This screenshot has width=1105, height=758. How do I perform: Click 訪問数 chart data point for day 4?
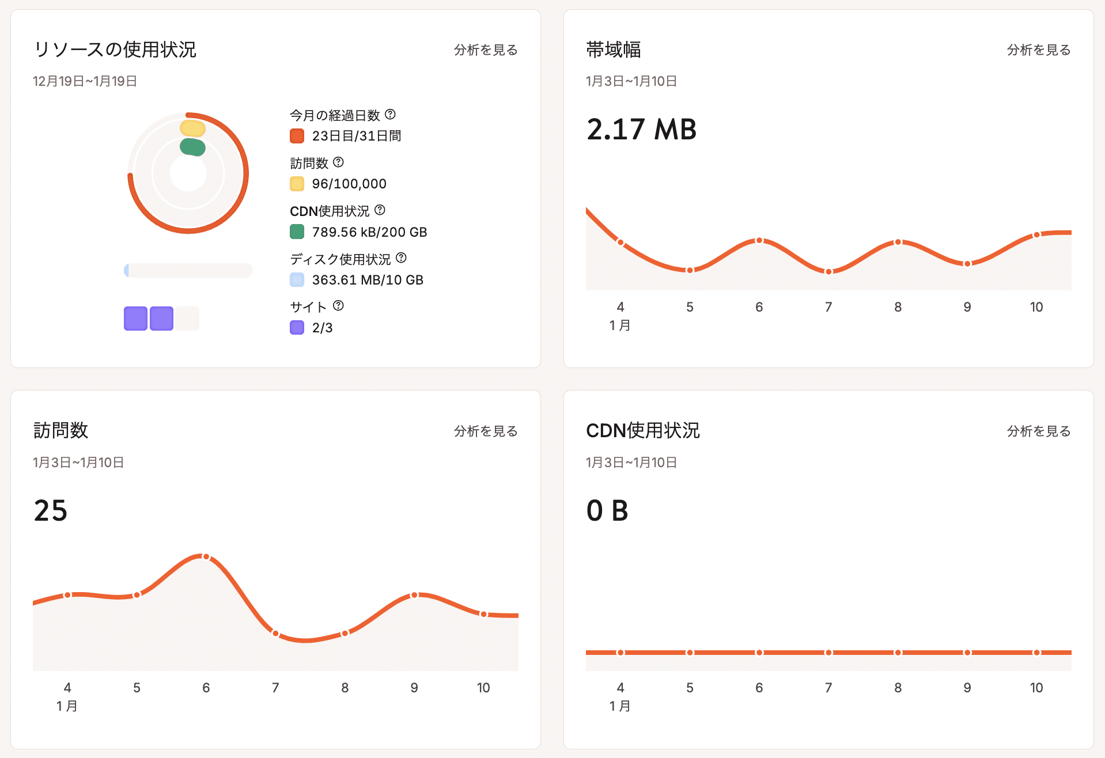pyautogui.click(x=67, y=595)
